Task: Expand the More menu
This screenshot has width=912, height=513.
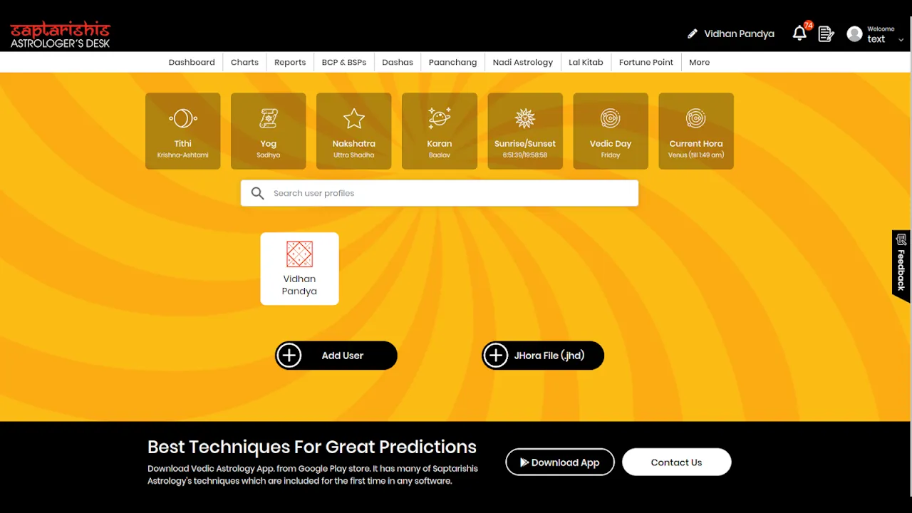Action: (699, 62)
